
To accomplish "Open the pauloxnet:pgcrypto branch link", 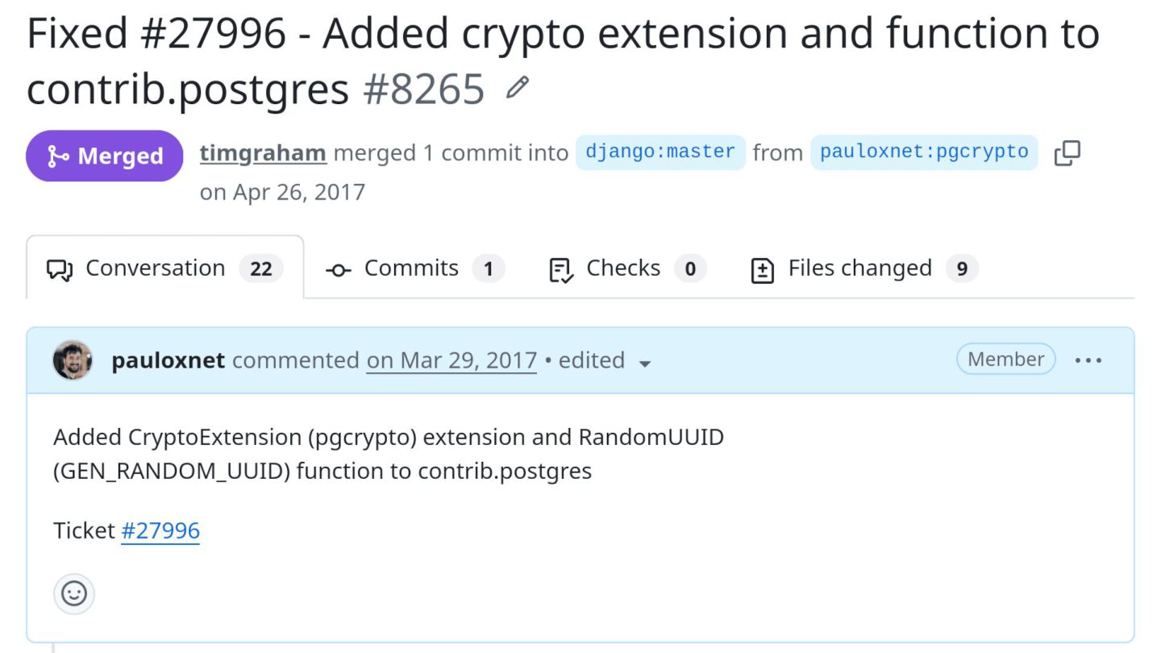I will 924,152.
